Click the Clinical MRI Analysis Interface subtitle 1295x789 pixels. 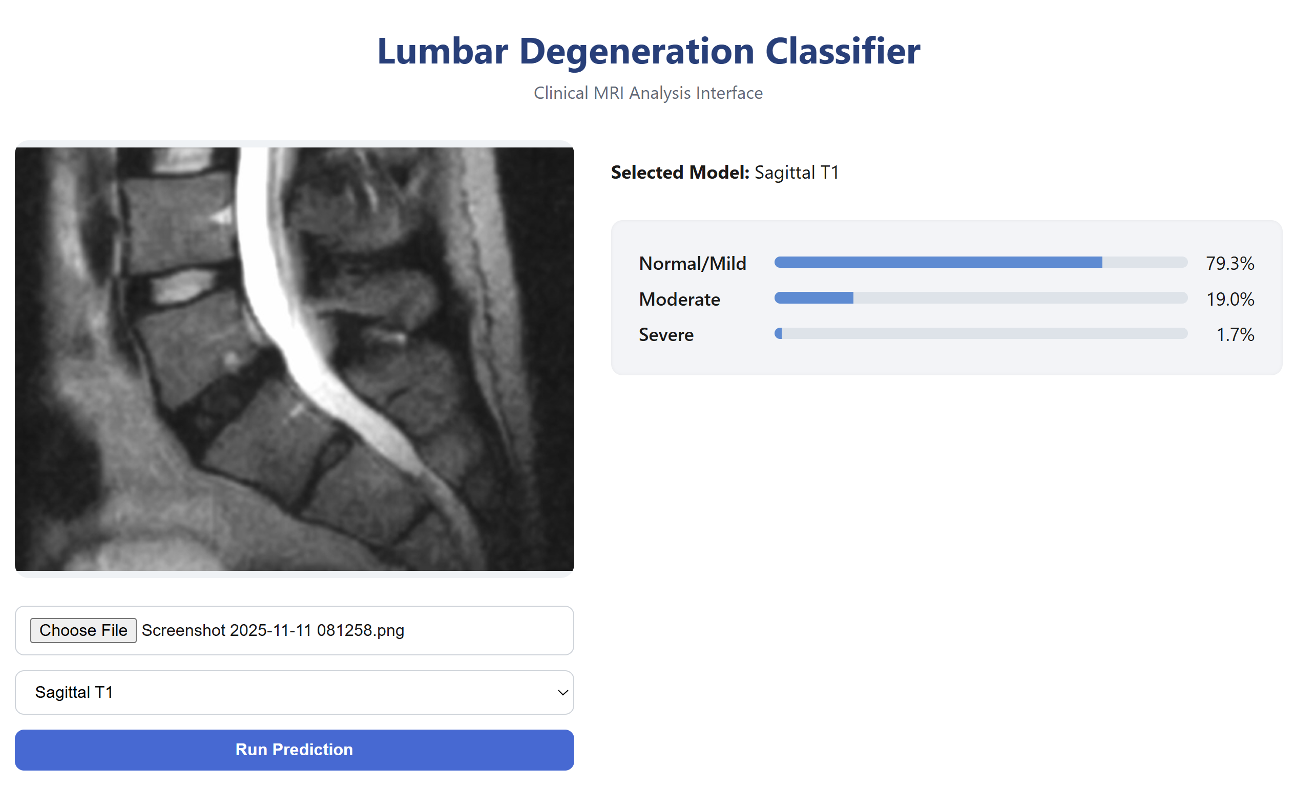click(647, 93)
